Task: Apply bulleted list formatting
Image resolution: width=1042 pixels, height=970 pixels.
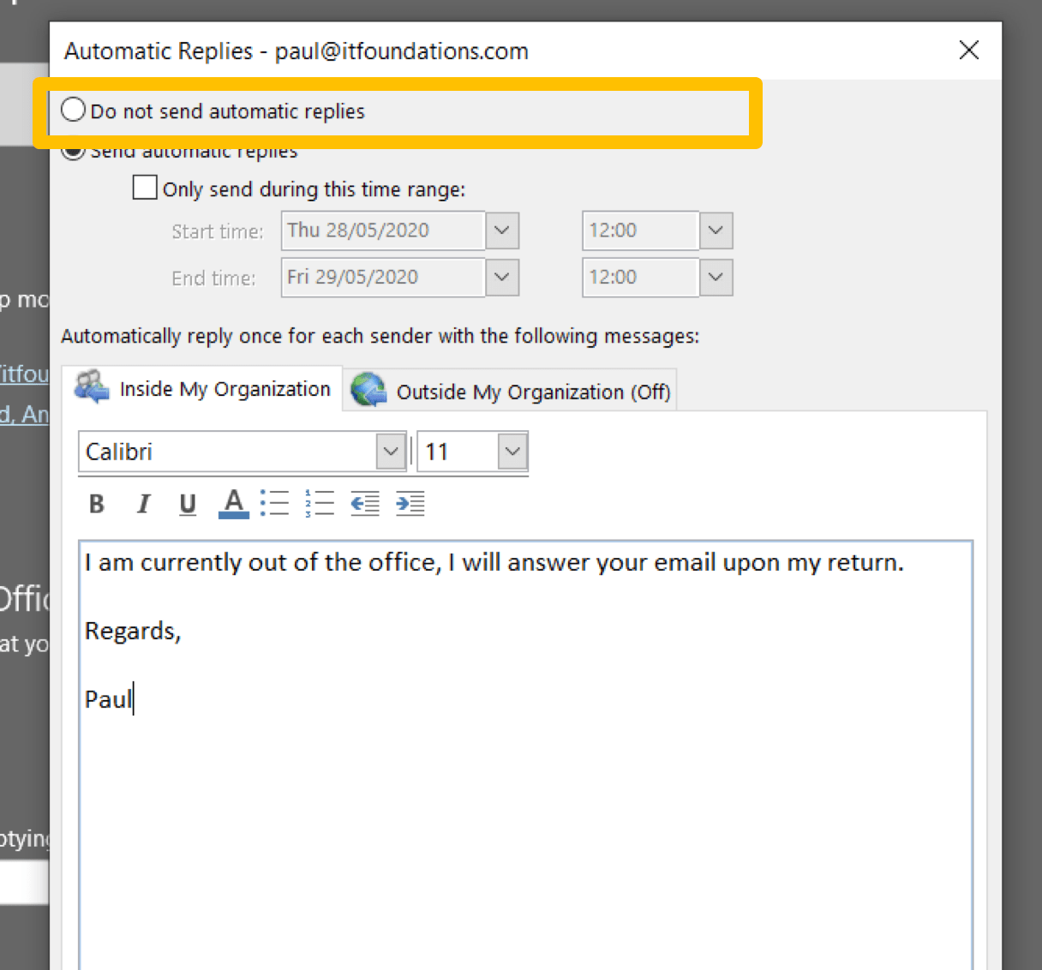Action: pos(274,504)
